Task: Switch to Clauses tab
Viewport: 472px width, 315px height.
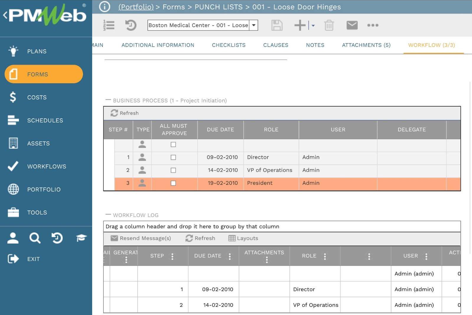Action: pyautogui.click(x=276, y=45)
